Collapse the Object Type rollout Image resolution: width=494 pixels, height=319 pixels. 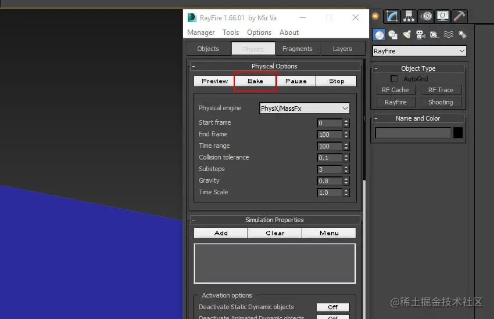(418, 68)
